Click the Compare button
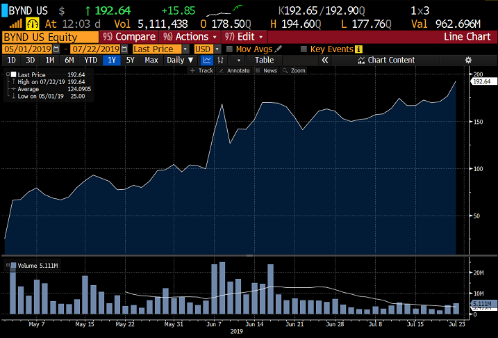Viewport: 498px width, 338px height. click(x=129, y=37)
